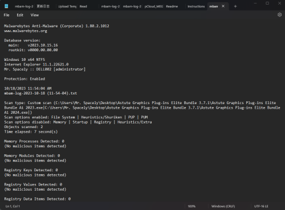Screen dimensions: 285x210
Task: Click the Memory Processes Detected: 0 line
Action: coord(34,141)
